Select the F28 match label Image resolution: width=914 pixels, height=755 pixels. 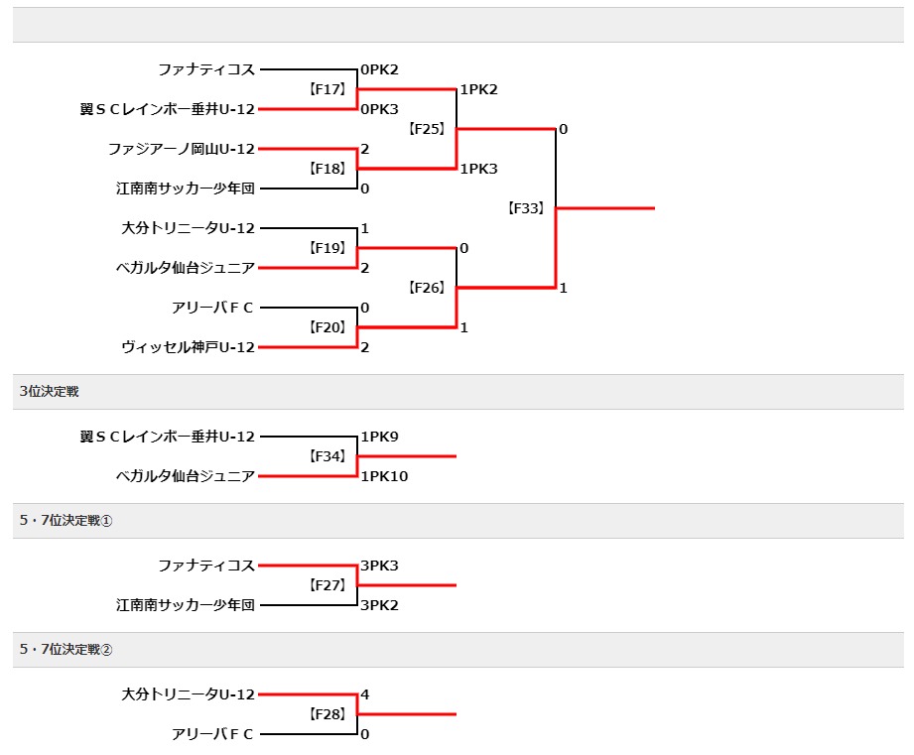(x=327, y=713)
